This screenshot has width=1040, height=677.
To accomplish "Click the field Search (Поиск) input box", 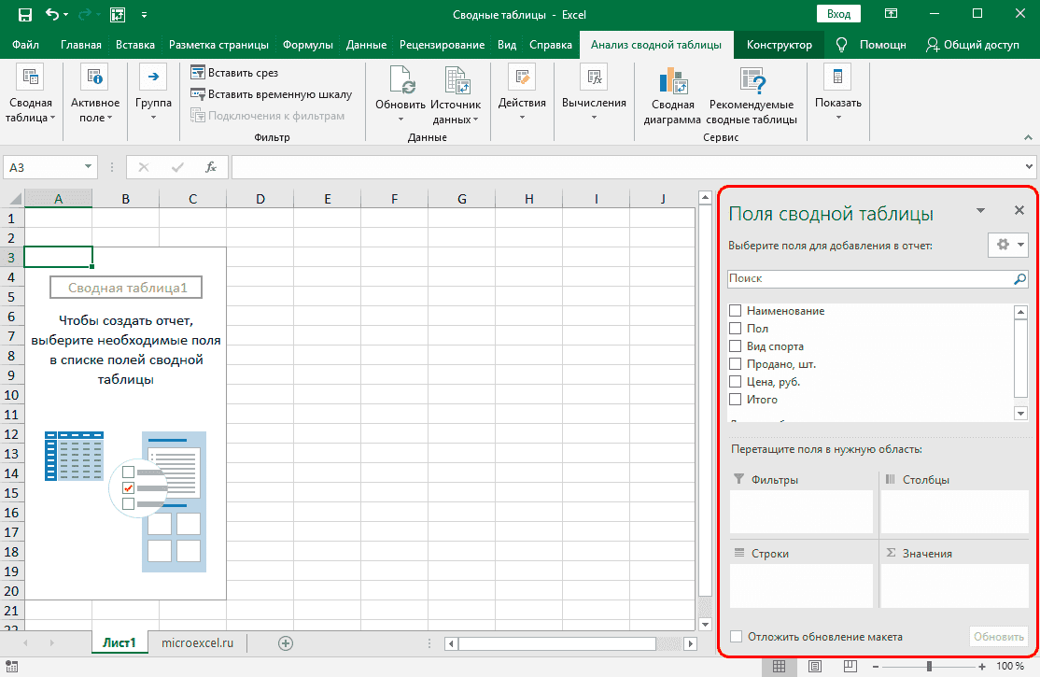I will click(868, 278).
